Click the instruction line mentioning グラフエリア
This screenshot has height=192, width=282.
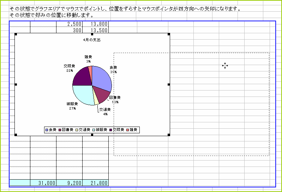click(125, 8)
